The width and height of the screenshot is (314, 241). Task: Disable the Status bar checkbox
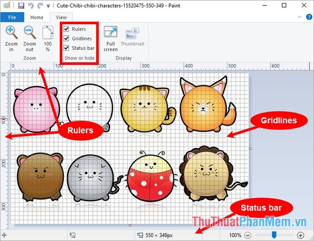click(66, 48)
